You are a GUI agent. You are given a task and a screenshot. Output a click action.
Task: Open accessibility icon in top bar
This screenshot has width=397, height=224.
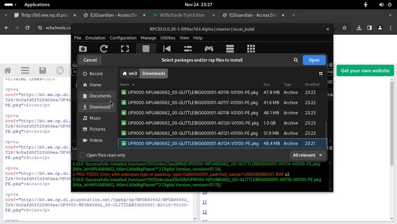[365, 5]
